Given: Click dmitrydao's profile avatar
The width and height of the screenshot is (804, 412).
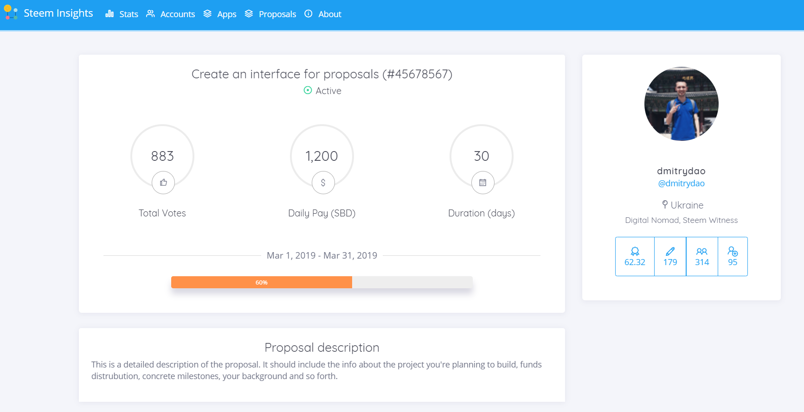Looking at the screenshot, I should click(x=681, y=104).
